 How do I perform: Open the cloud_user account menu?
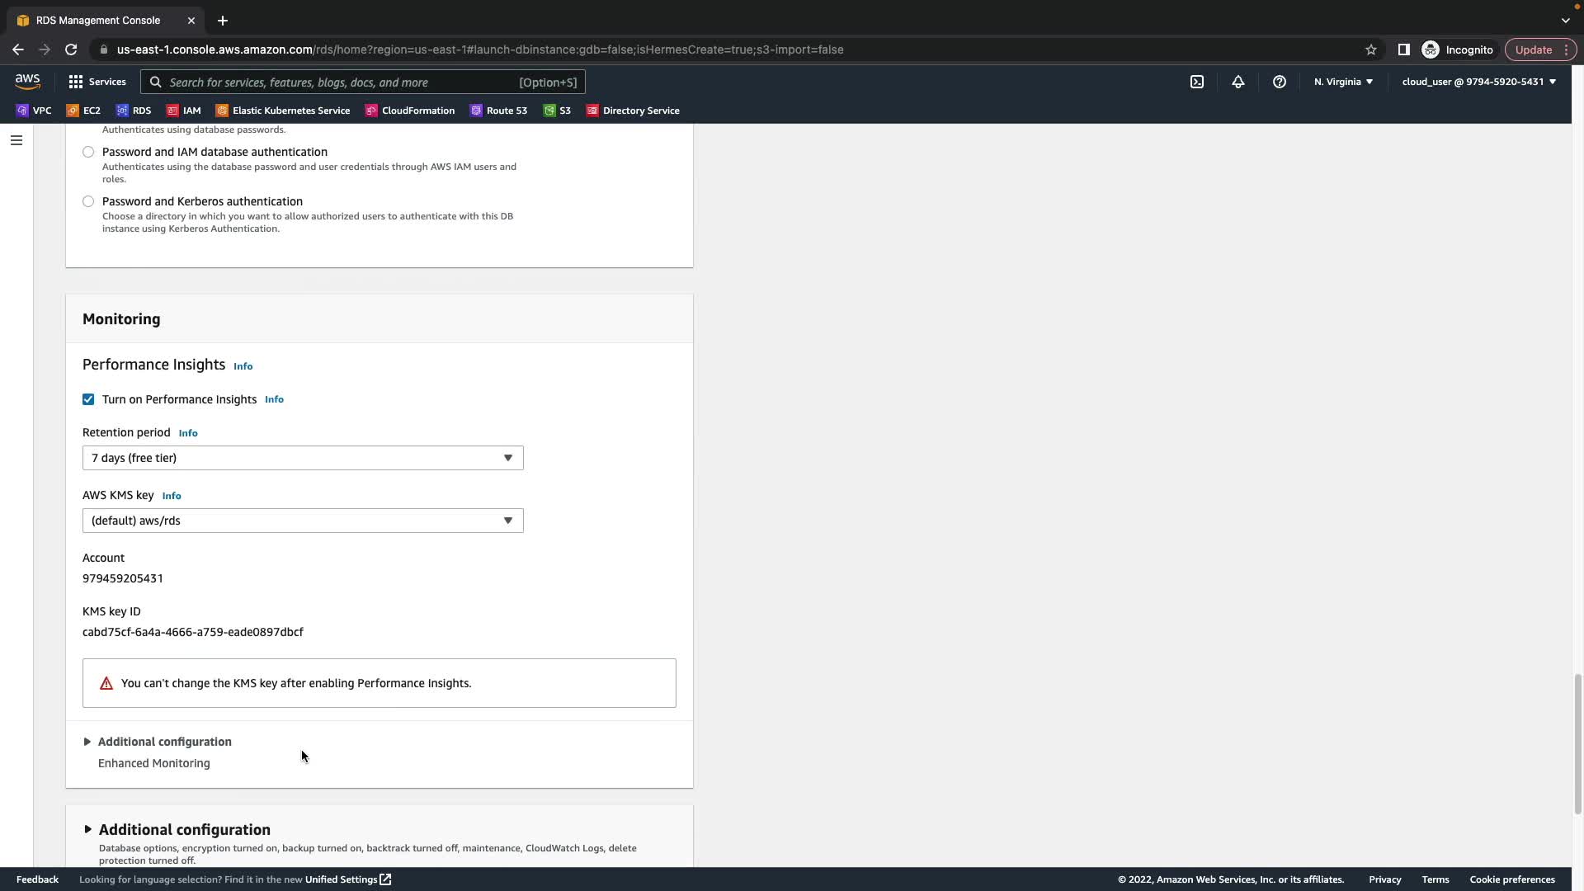point(1478,82)
